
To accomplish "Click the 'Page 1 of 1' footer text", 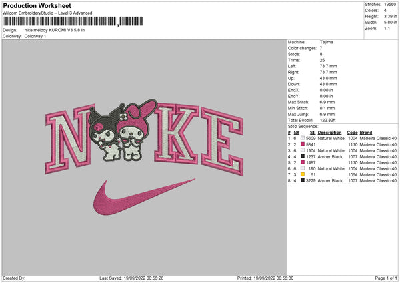I will [386, 278].
